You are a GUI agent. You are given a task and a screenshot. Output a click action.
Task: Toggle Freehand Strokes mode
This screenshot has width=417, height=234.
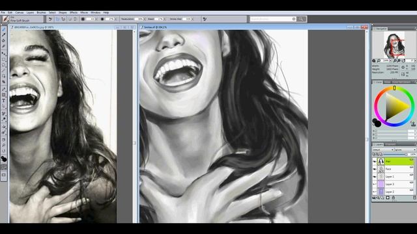point(58,19)
